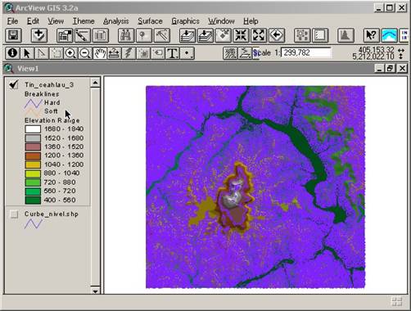Click the 560 - 720 range label
The height and width of the screenshot is (311, 411).
click(x=60, y=191)
